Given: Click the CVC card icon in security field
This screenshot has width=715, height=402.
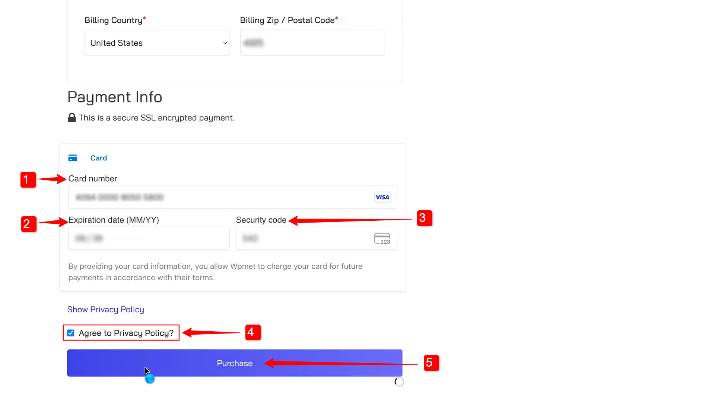Looking at the screenshot, I should [x=382, y=239].
